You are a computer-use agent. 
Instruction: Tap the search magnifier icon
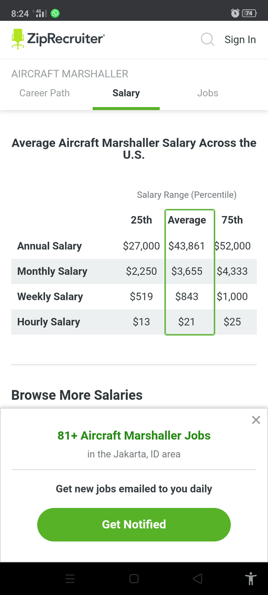pos(207,40)
